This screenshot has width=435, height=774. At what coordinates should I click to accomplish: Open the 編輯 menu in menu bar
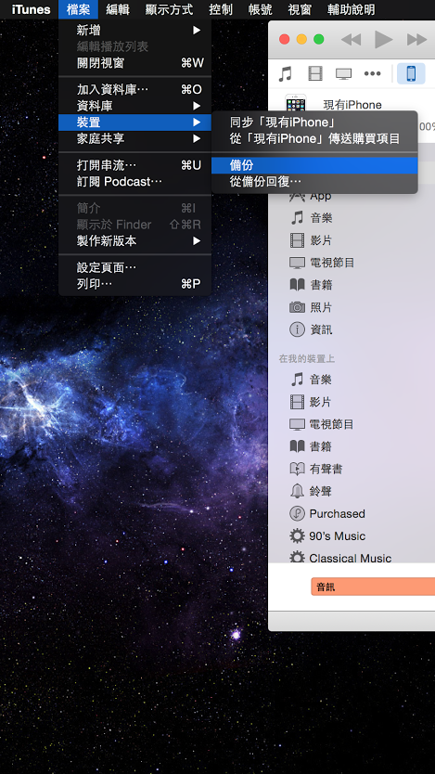(x=118, y=9)
